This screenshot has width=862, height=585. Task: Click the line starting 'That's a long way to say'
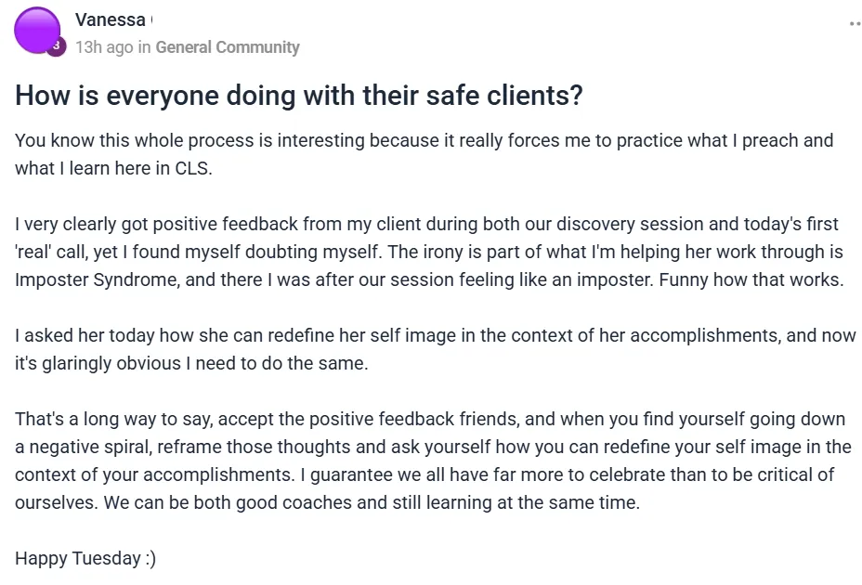tap(430, 419)
